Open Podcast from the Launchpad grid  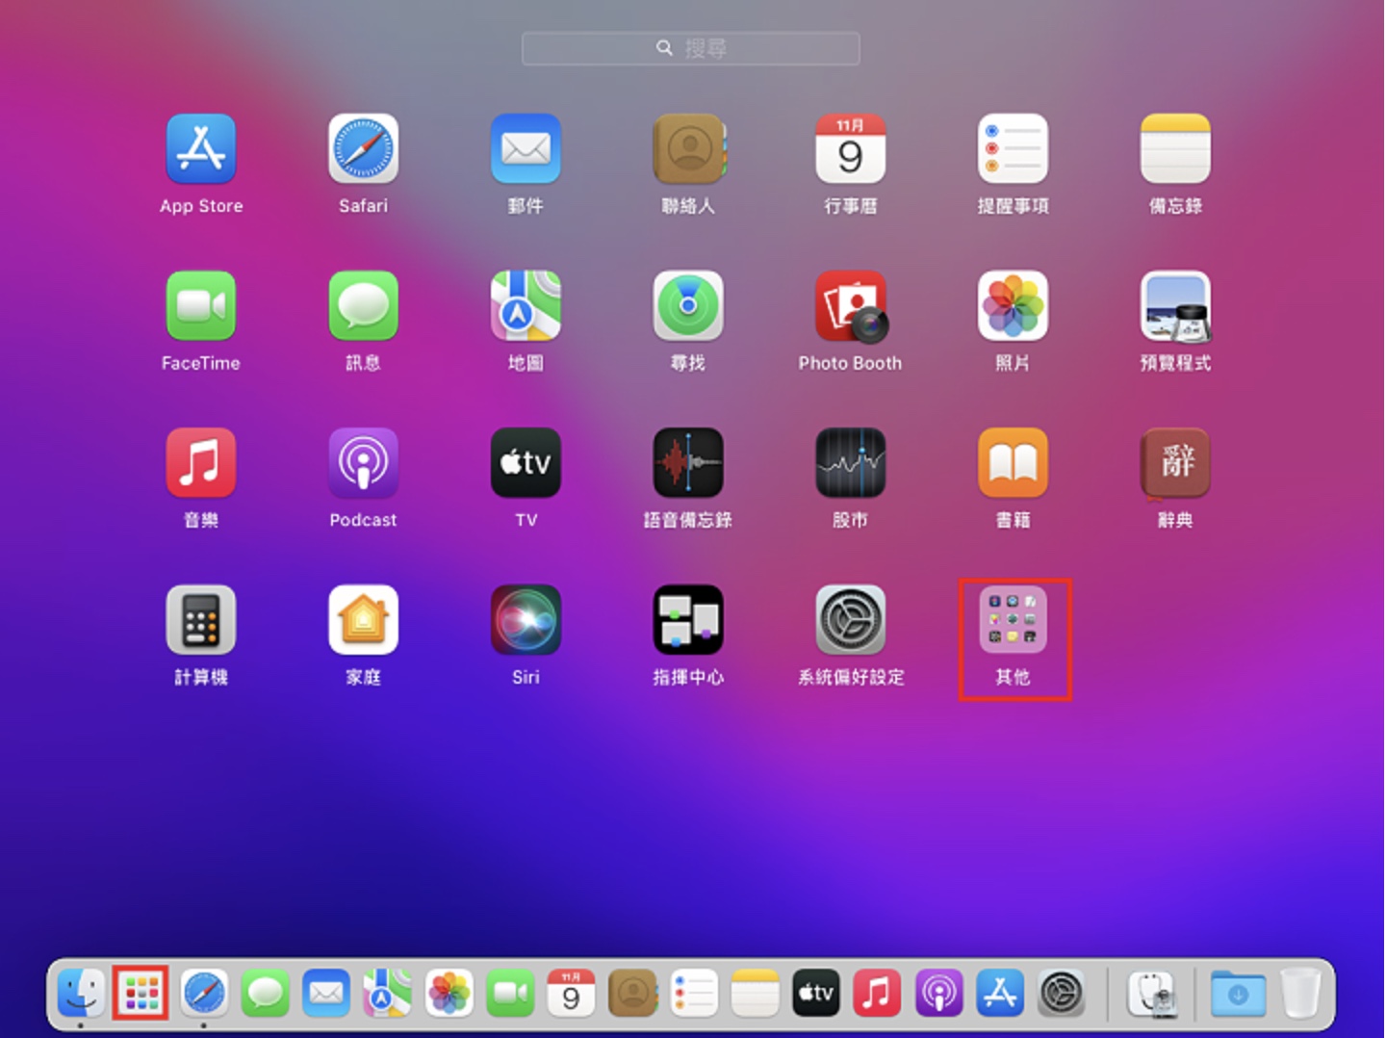pos(363,463)
